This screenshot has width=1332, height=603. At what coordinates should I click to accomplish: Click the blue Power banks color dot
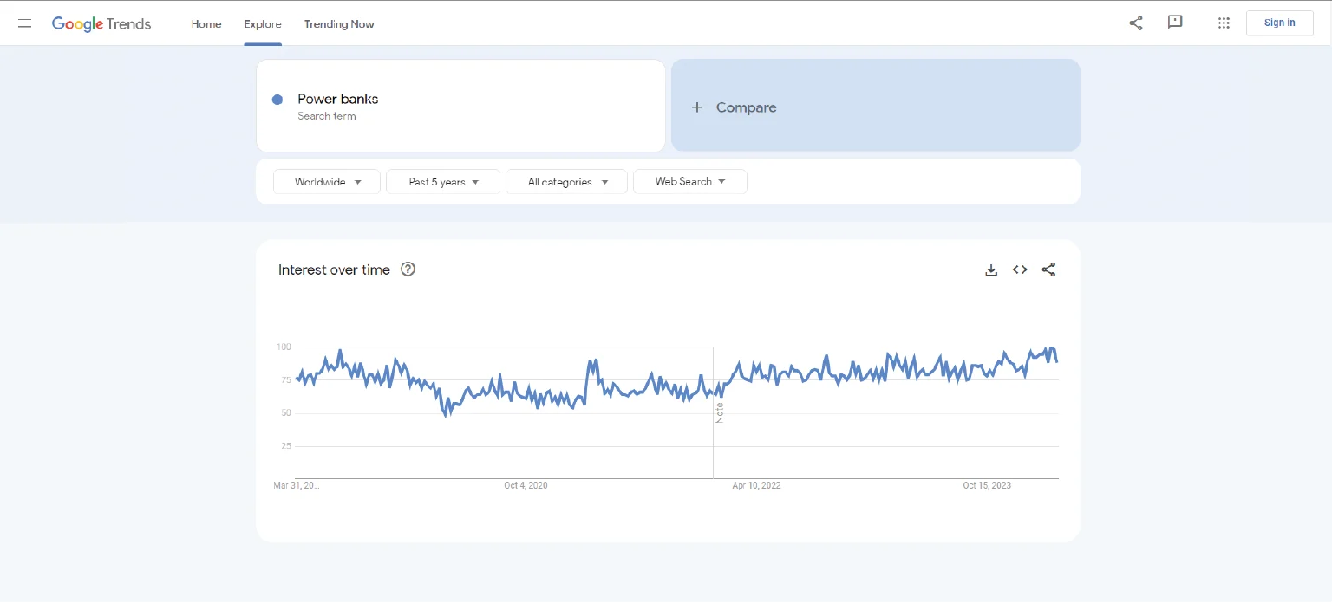(x=277, y=100)
